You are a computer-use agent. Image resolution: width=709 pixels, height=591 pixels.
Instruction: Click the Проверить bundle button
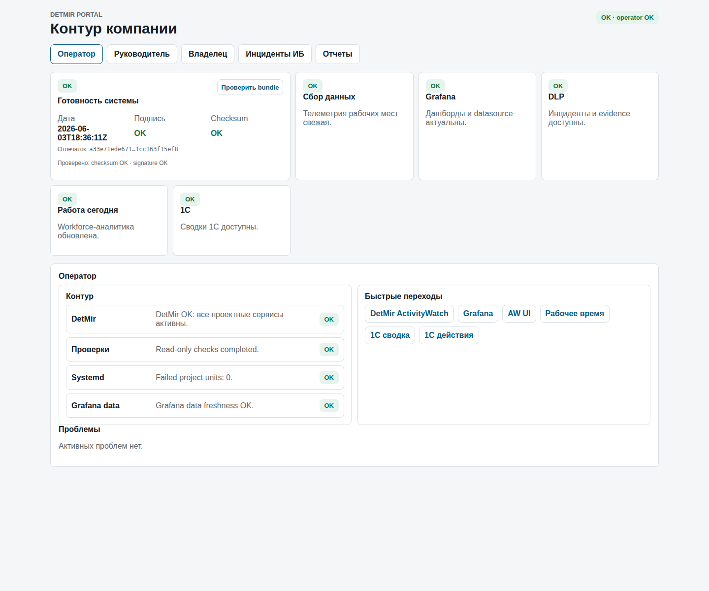[x=250, y=87]
